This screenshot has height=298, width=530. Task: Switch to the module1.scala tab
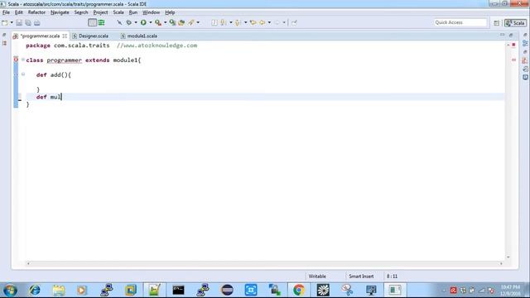pos(139,36)
